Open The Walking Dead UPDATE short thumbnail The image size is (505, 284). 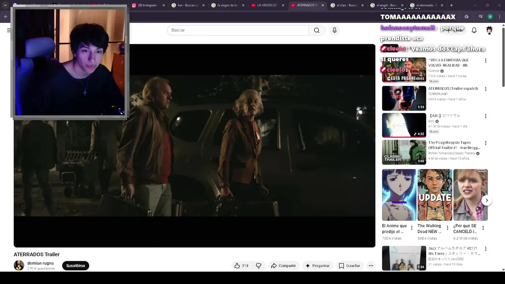tap(435, 195)
